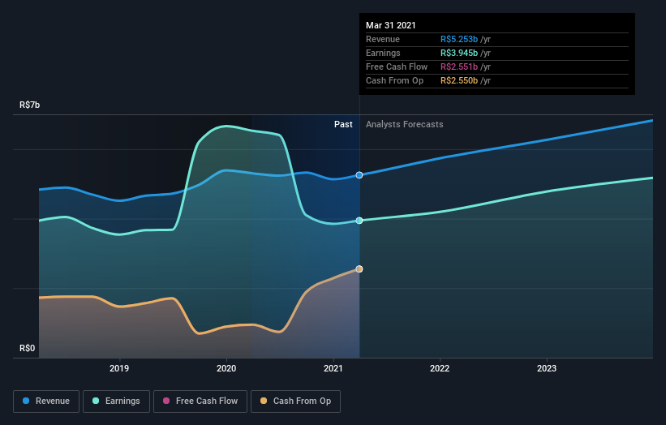Click the 2023 x-axis label

pyautogui.click(x=547, y=368)
